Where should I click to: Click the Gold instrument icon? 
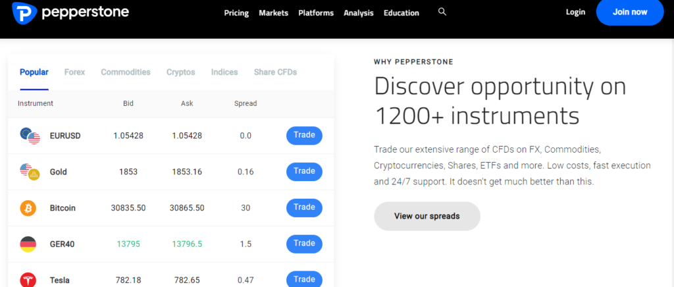click(30, 172)
